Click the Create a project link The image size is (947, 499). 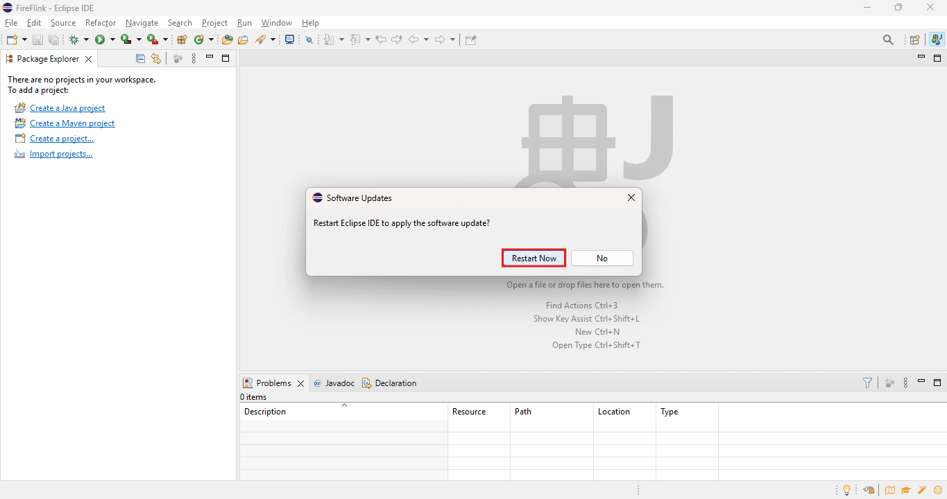[x=62, y=139]
